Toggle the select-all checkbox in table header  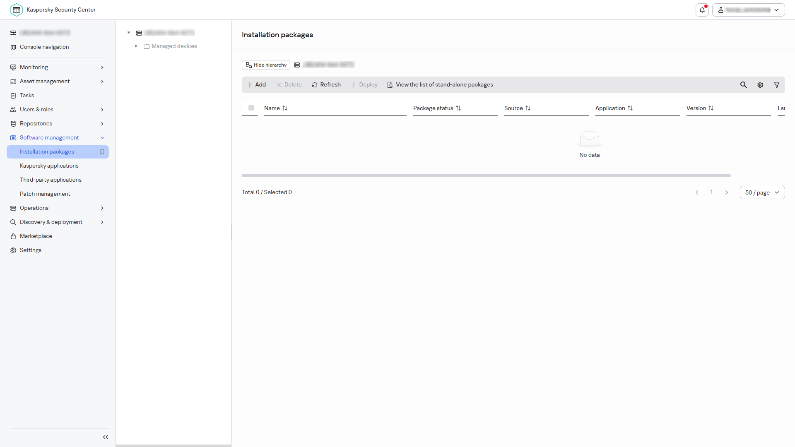[251, 108]
